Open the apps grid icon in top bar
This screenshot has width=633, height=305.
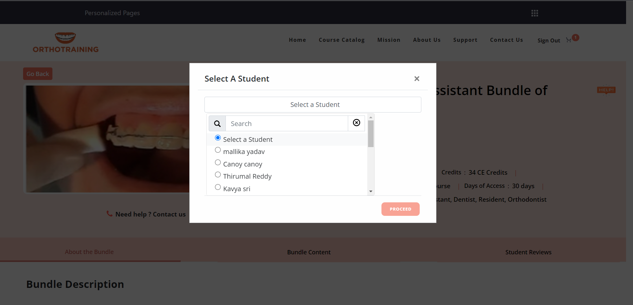click(x=534, y=13)
